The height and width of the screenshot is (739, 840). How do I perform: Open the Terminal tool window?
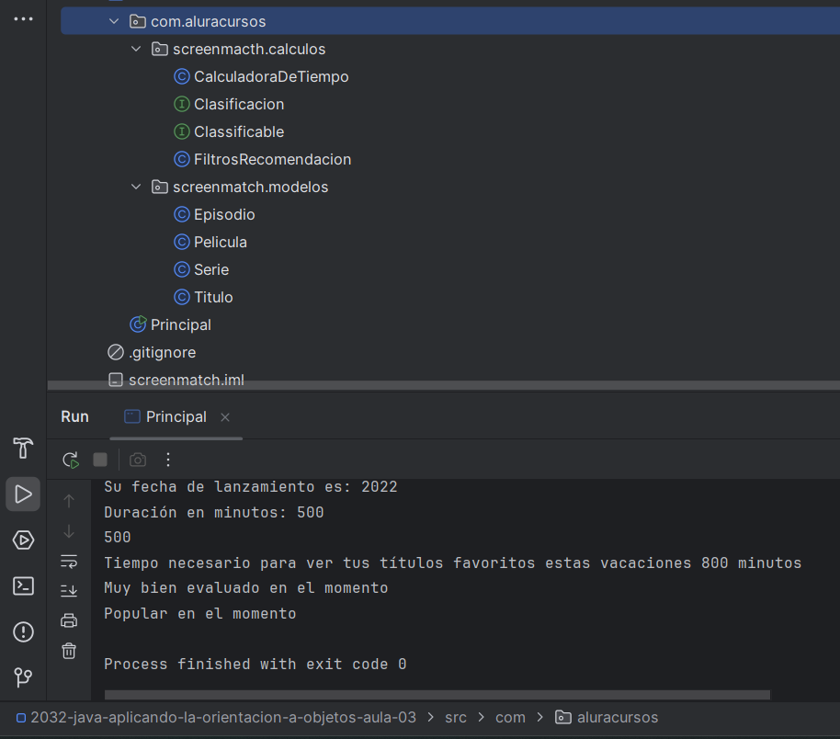point(23,586)
